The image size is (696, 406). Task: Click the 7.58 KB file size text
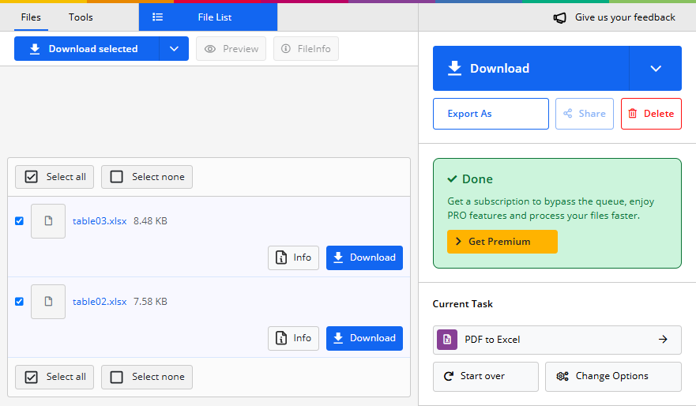[x=150, y=302]
